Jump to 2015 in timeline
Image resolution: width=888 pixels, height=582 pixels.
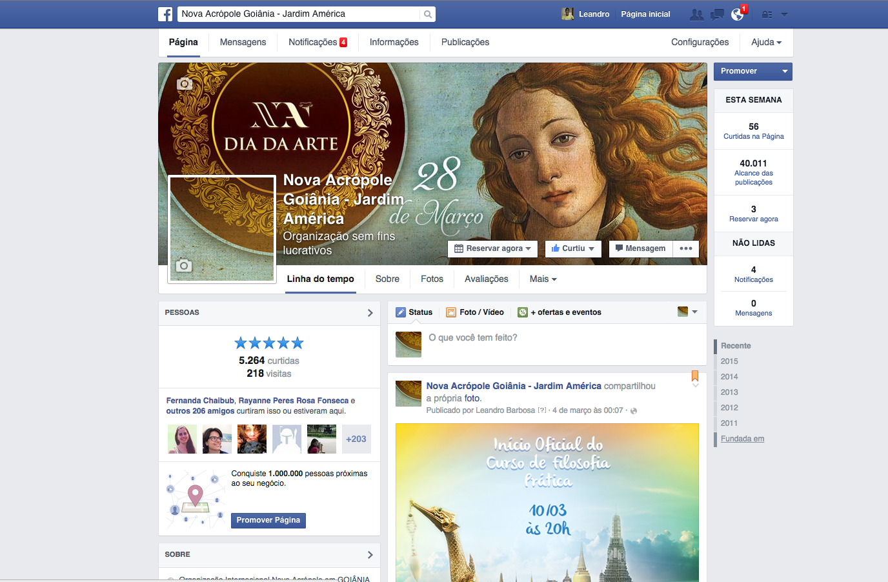click(x=729, y=361)
